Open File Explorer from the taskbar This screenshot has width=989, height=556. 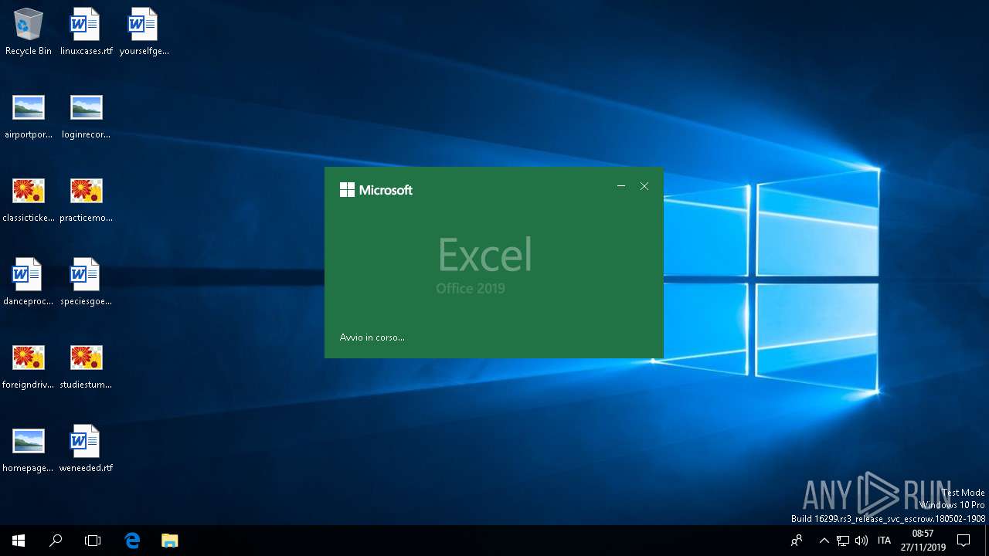tap(170, 541)
